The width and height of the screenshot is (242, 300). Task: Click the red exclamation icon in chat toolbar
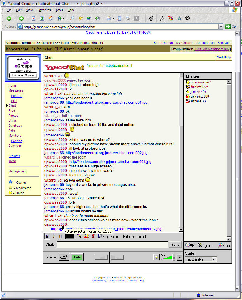[x=93, y=236]
